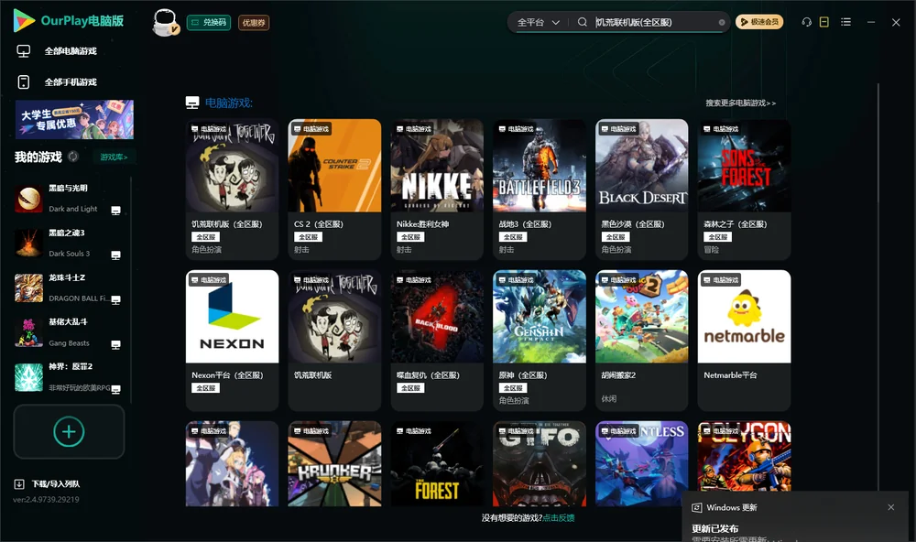Select 基佬大乱斗 Gang Beasts game
This screenshot has width=916, height=542.
(69, 332)
